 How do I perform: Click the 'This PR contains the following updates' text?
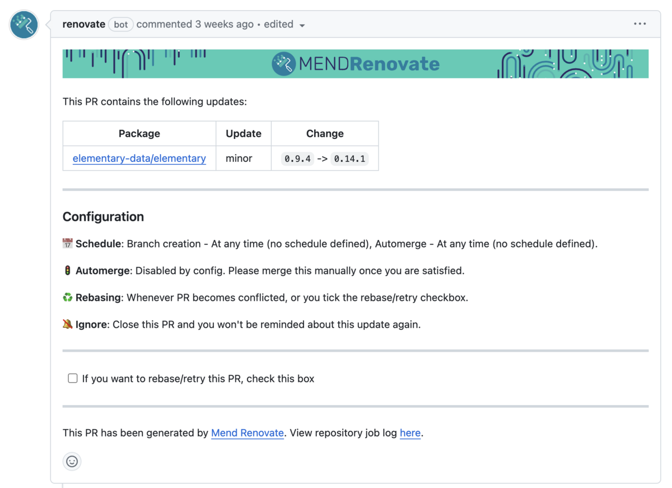[x=155, y=101]
